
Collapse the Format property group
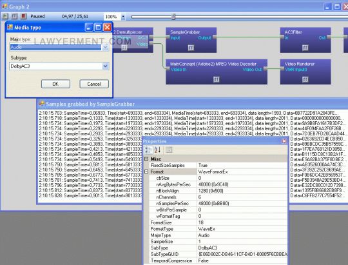pos(146,172)
